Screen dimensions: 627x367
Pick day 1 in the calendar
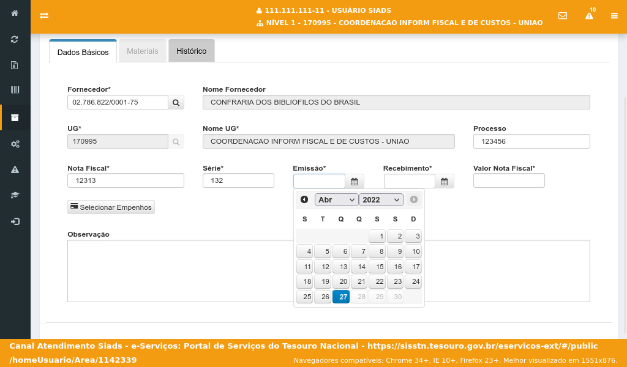(x=377, y=236)
